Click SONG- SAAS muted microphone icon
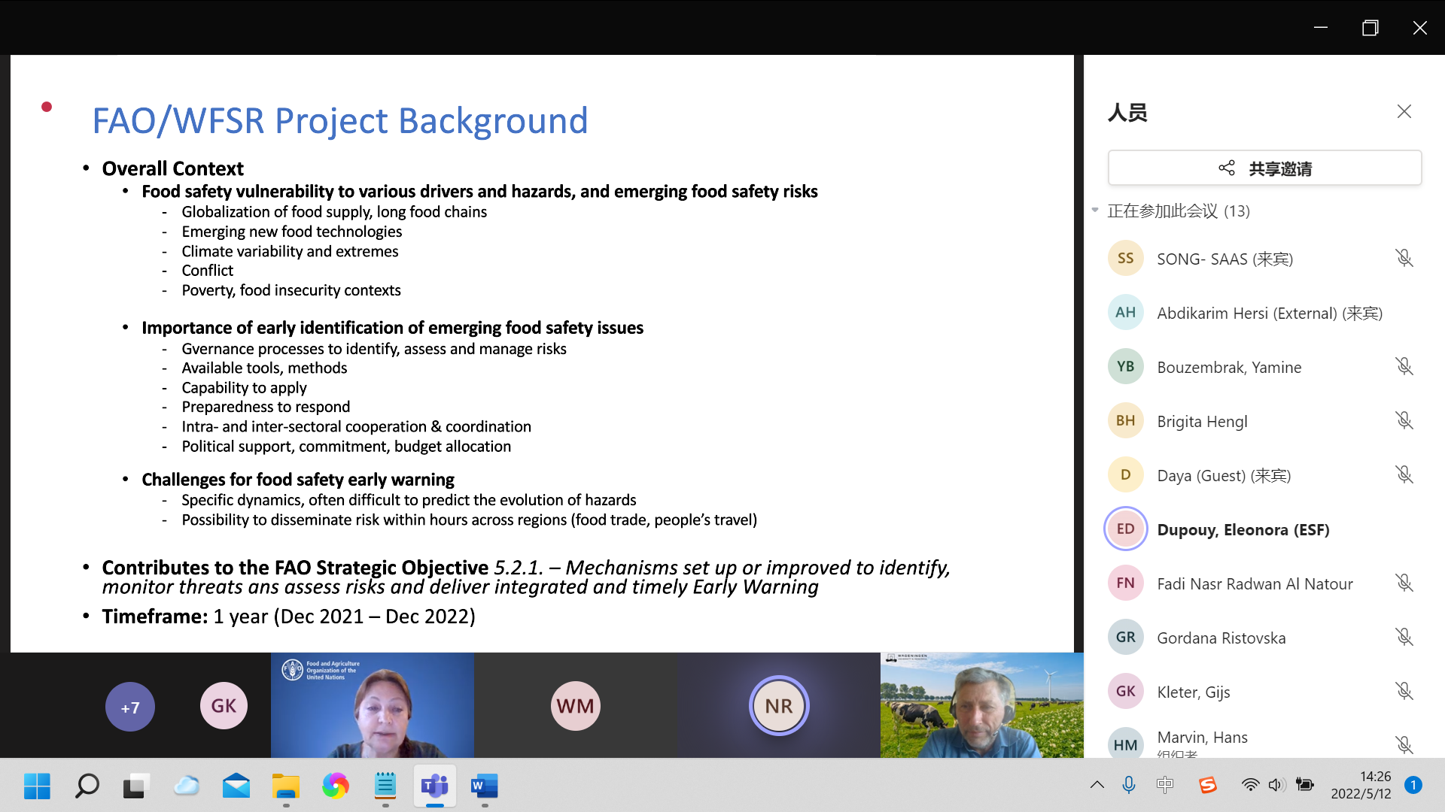 coord(1404,258)
